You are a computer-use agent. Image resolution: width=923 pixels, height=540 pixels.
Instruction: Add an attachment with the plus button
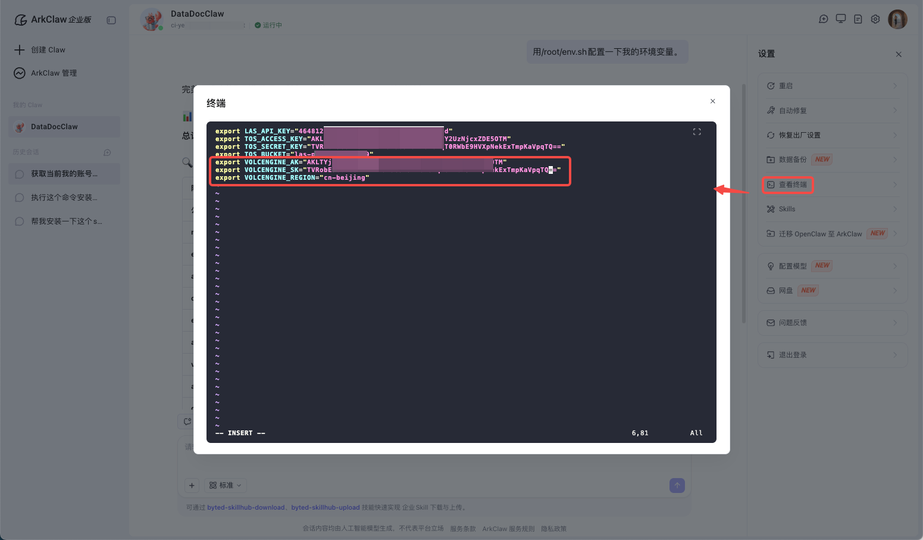pos(192,486)
